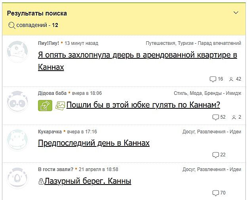Screen dimensions: 249x200
Task: Open В гости звали? user avatar
Action: pos(17,177)
